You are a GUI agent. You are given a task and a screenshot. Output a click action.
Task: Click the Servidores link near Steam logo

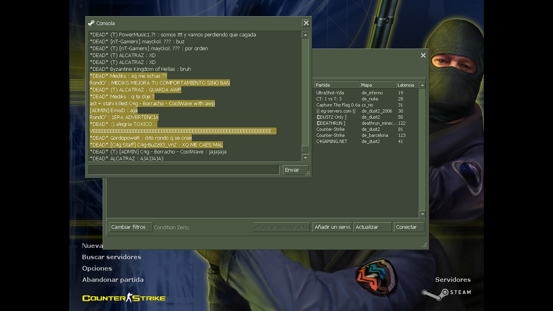pos(453,280)
